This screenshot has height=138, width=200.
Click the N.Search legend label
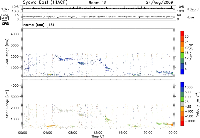click(x=193, y=9)
